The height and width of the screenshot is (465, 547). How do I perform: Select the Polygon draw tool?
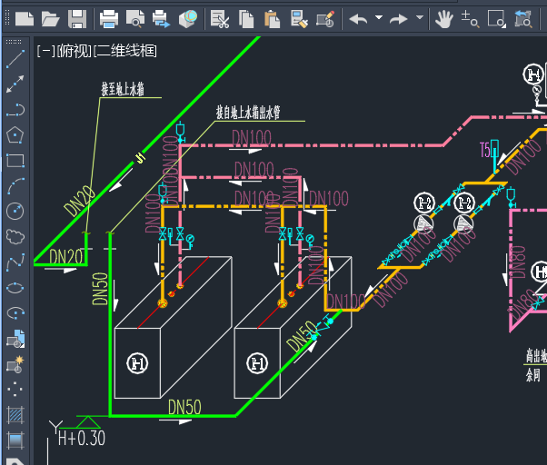pyautogui.click(x=15, y=135)
